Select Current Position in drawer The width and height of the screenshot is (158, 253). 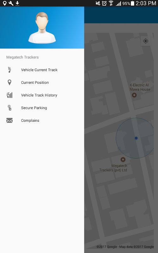click(x=42, y=83)
